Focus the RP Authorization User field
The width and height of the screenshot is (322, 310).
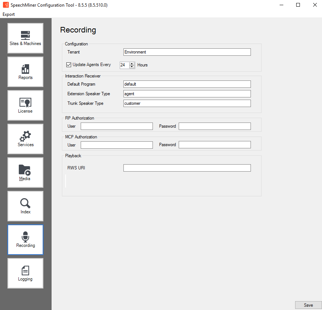pos(116,126)
